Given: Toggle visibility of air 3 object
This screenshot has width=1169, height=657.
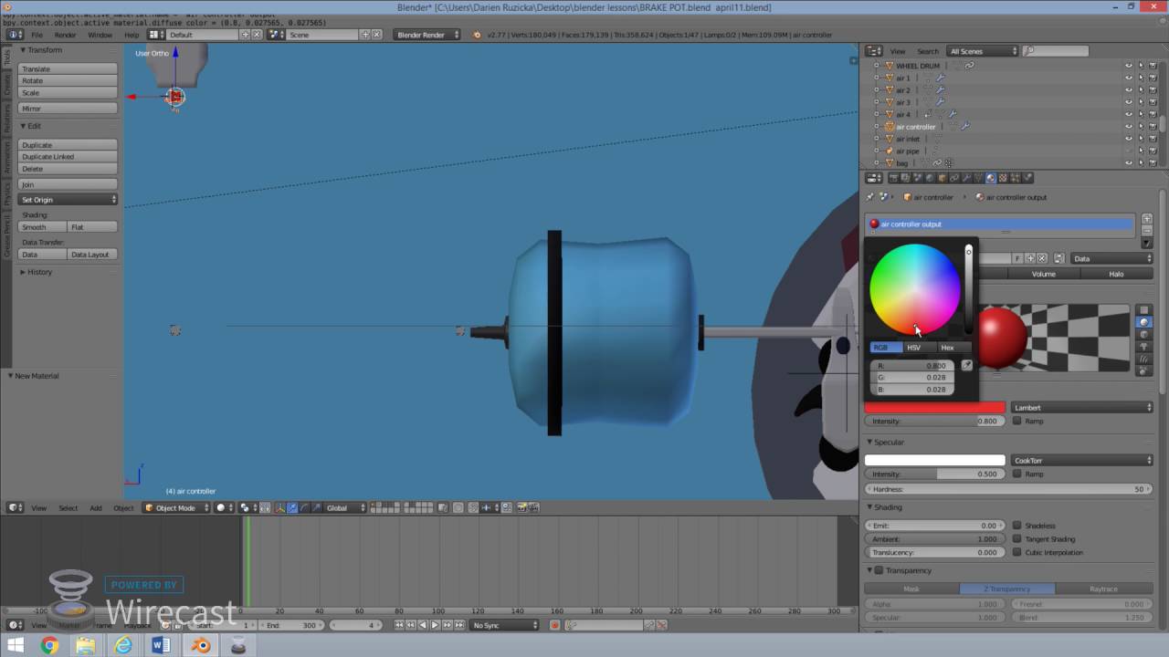Looking at the screenshot, I should [x=1129, y=102].
